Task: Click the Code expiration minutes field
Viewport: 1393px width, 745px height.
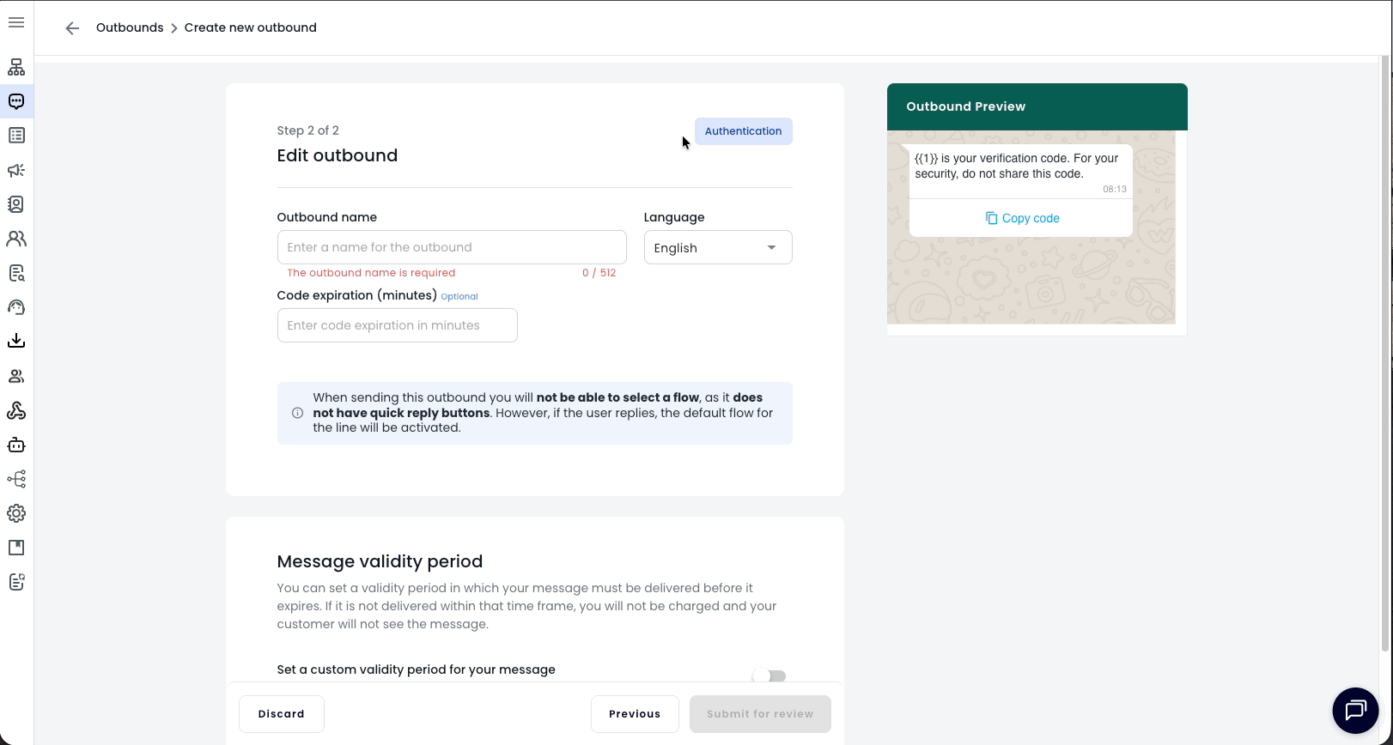Action: [397, 325]
